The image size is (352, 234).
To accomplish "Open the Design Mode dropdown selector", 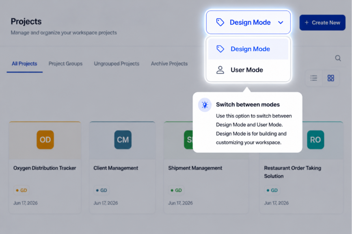I will [x=248, y=22].
